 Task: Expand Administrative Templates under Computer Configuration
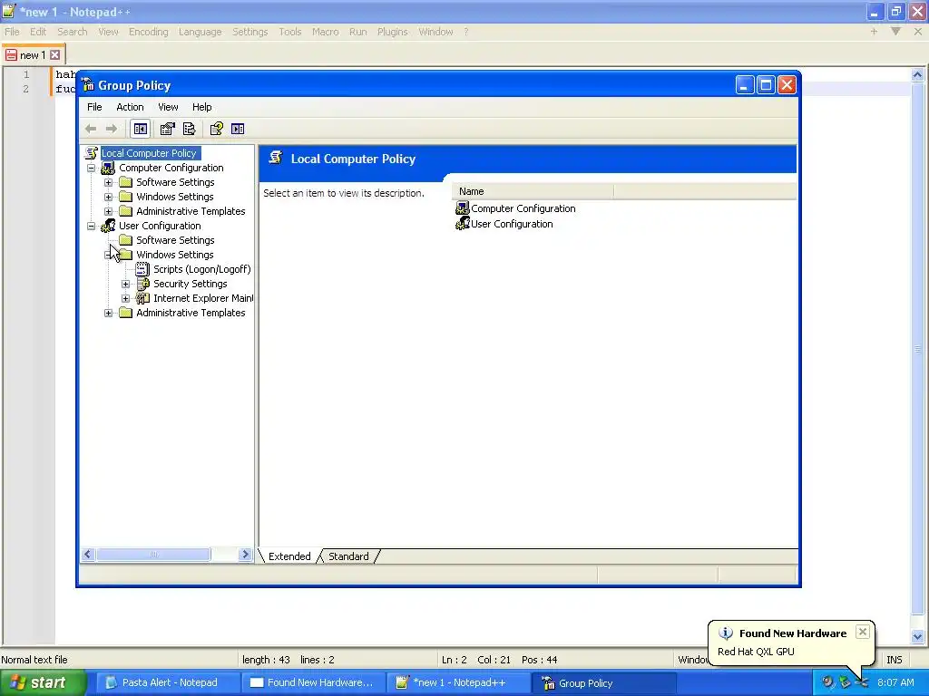pos(109,211)
